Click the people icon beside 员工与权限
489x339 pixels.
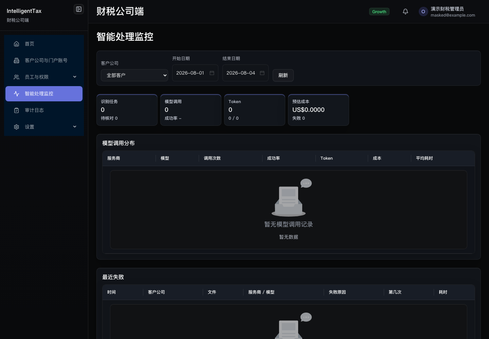16,77
